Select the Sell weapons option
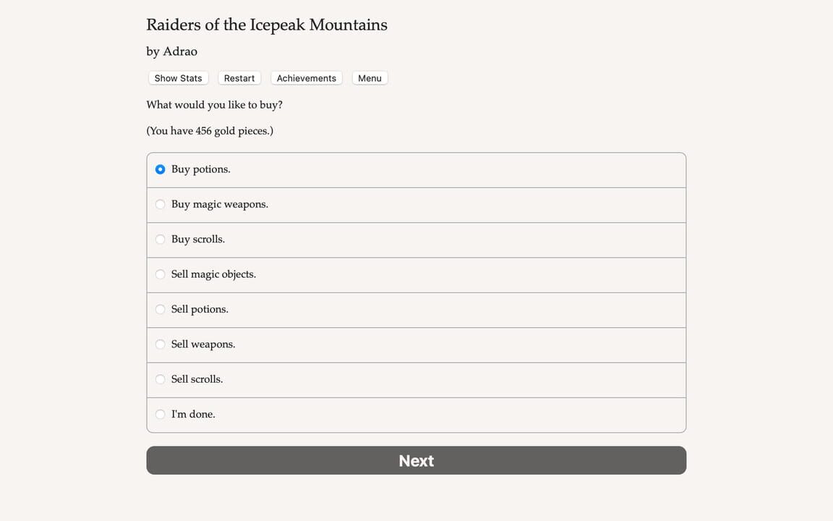 click(202, 344)
